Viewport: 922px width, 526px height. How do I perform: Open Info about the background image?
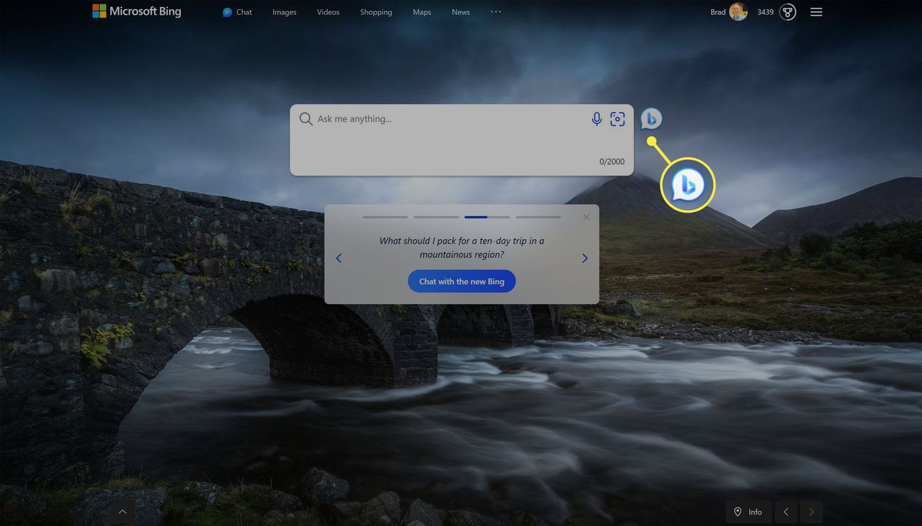[x=748, y=512]
